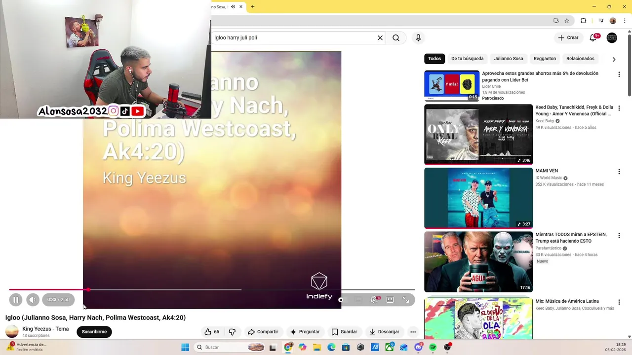The image size is (632, 355).
Task: Mute the video using the speaker icon
Action: (33, 299)
